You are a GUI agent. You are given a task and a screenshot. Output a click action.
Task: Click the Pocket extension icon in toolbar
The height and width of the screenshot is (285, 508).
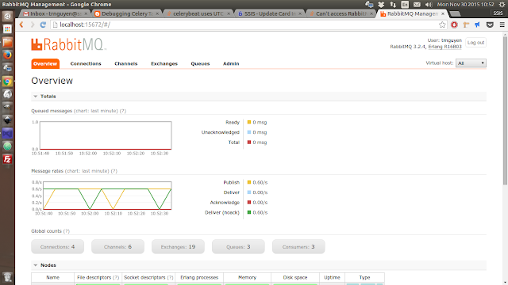tap(490, 25)
